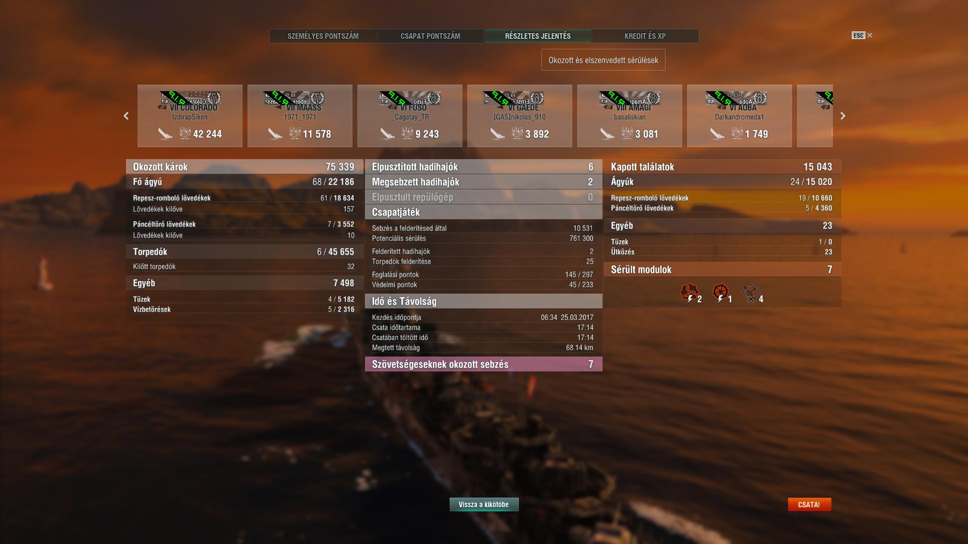Open the Személyes Pontszám tab
968x544 pixels.
(323, 36)
